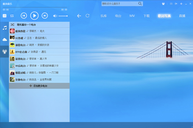This screenshot has height=128, width=193.
Task: Select the DJ热碟 station row
Action: coord(39,38)
